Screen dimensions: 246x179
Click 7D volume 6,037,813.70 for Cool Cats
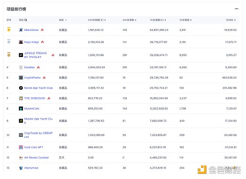click(x=158, y=147)
